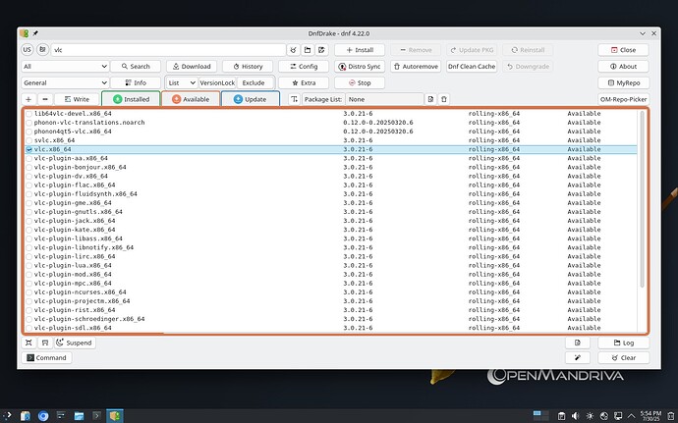This screenshot has width=678, height=423.
Task: Click the Suspend button
Action: tap(75, 343)
